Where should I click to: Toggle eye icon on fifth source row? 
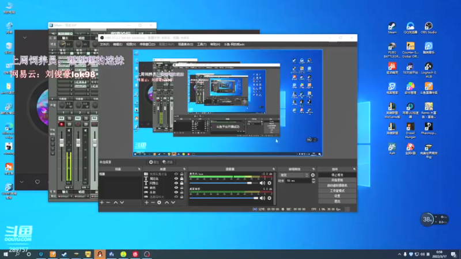pyautogui.click(x=176, y=192)
